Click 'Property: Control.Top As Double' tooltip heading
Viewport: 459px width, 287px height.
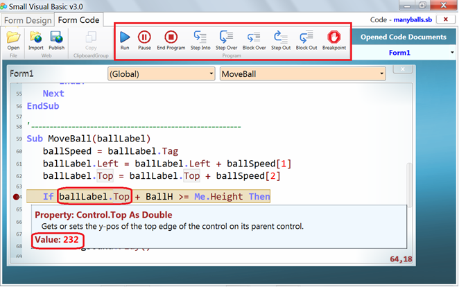point(103,215)
